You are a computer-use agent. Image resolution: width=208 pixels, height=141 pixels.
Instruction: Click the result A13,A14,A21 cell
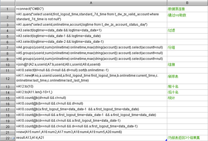[91, 138]
